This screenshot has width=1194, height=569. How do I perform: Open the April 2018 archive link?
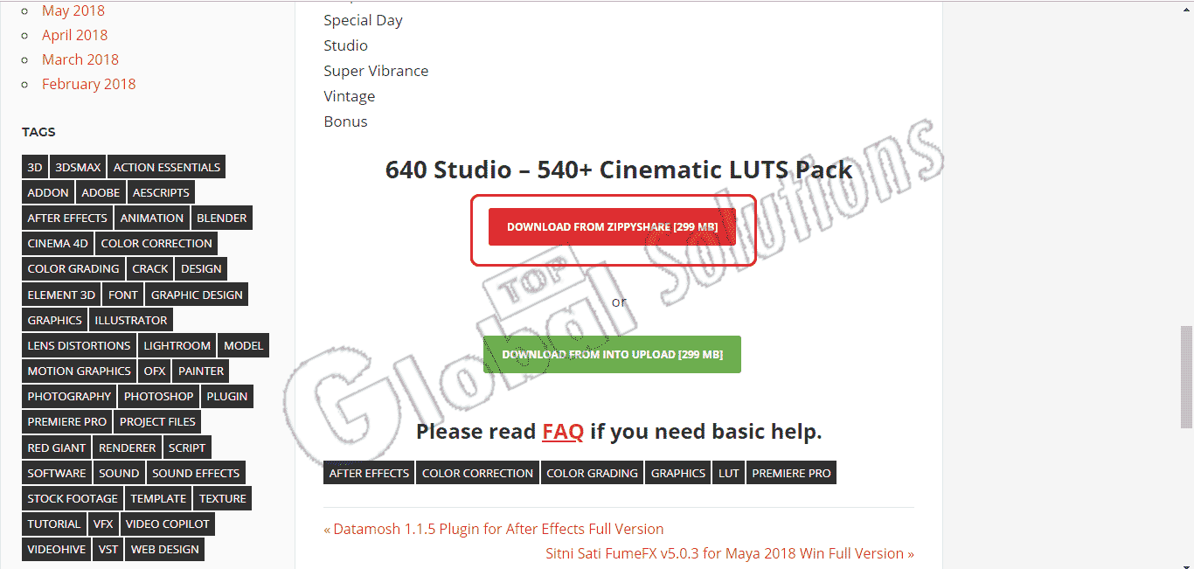[x=75, y=35]
